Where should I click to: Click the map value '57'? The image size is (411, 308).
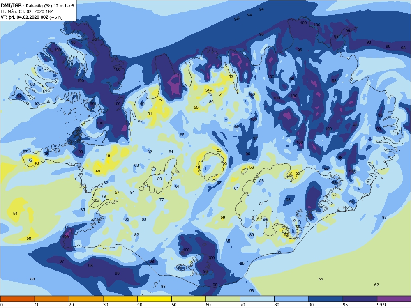[x=117, y=193]
